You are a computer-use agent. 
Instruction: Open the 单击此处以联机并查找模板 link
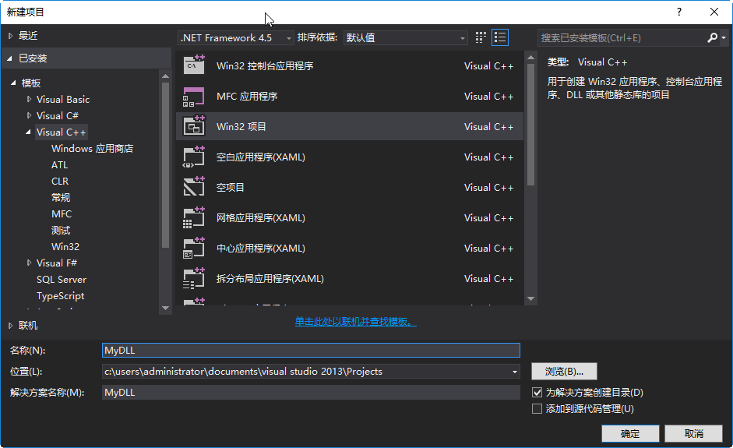click(356, 322)
